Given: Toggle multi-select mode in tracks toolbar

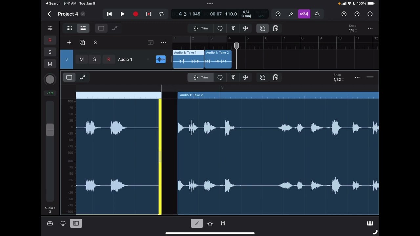Looking at the screenshot, I should point(262,28).
